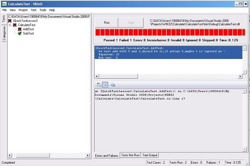This screenshot has width=250, height=166.
Task: Click the red test progress bar
Action: tap(170, 32)
